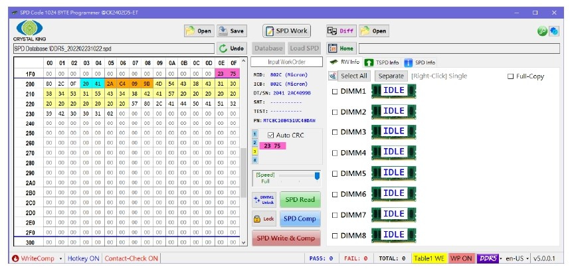Click the DIMM2 IDLE module icon
570x269 pixels.
[394, 112]
